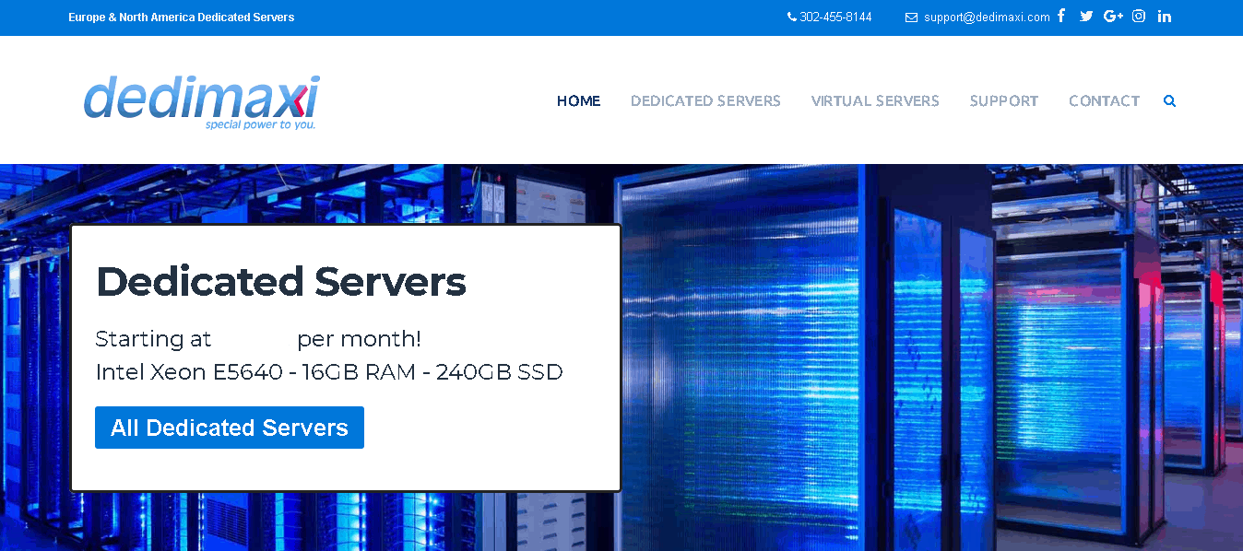Click the envelope icon beside support email
Screen dimensions: 1243x551
coord(911,18)
